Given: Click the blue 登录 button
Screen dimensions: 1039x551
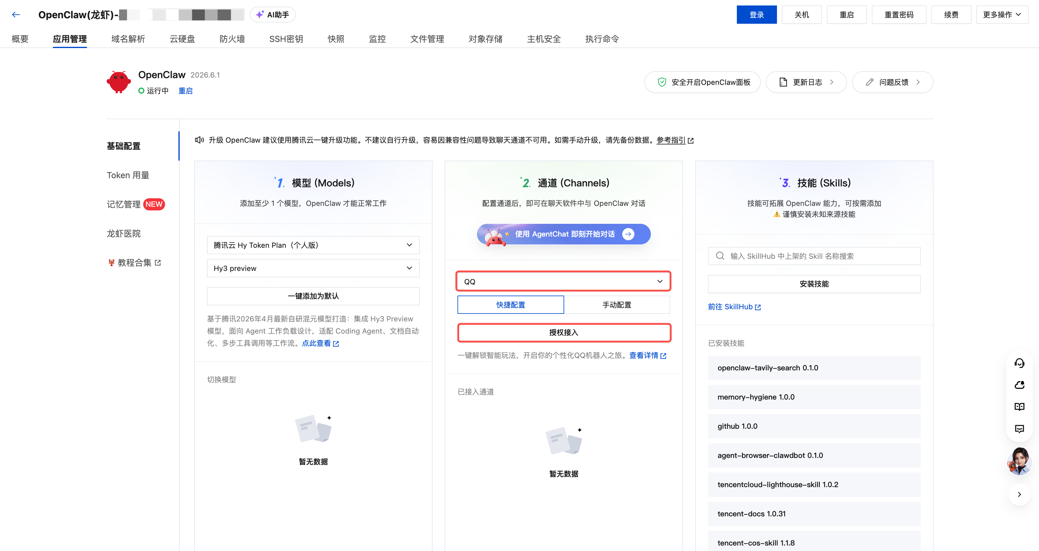Looking at the screenshot, I should [x=756, y=15].
